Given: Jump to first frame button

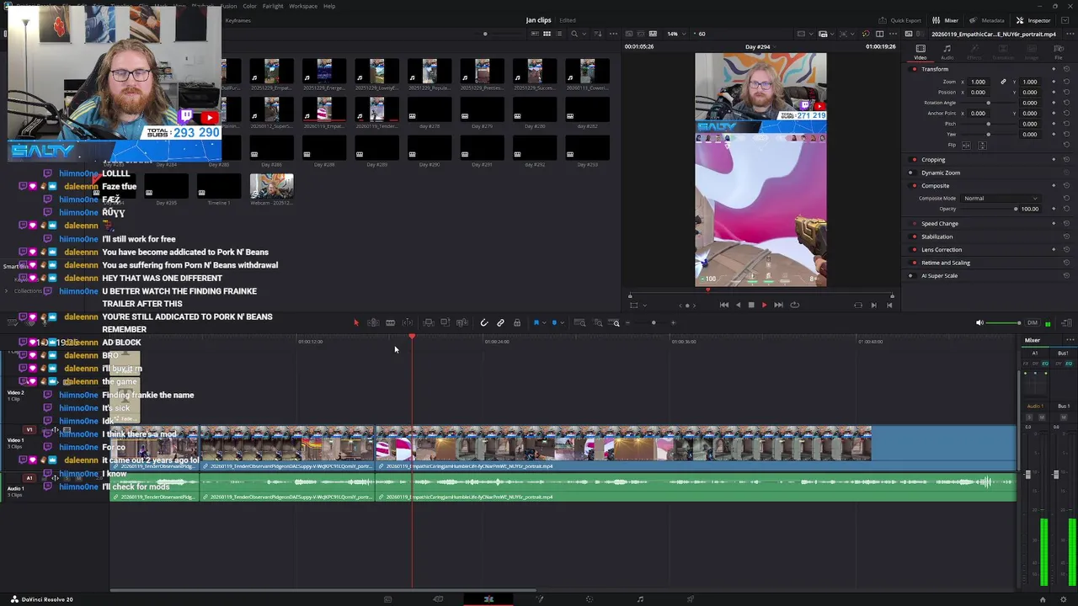Looking at the screenshot, I should [723, 306].
